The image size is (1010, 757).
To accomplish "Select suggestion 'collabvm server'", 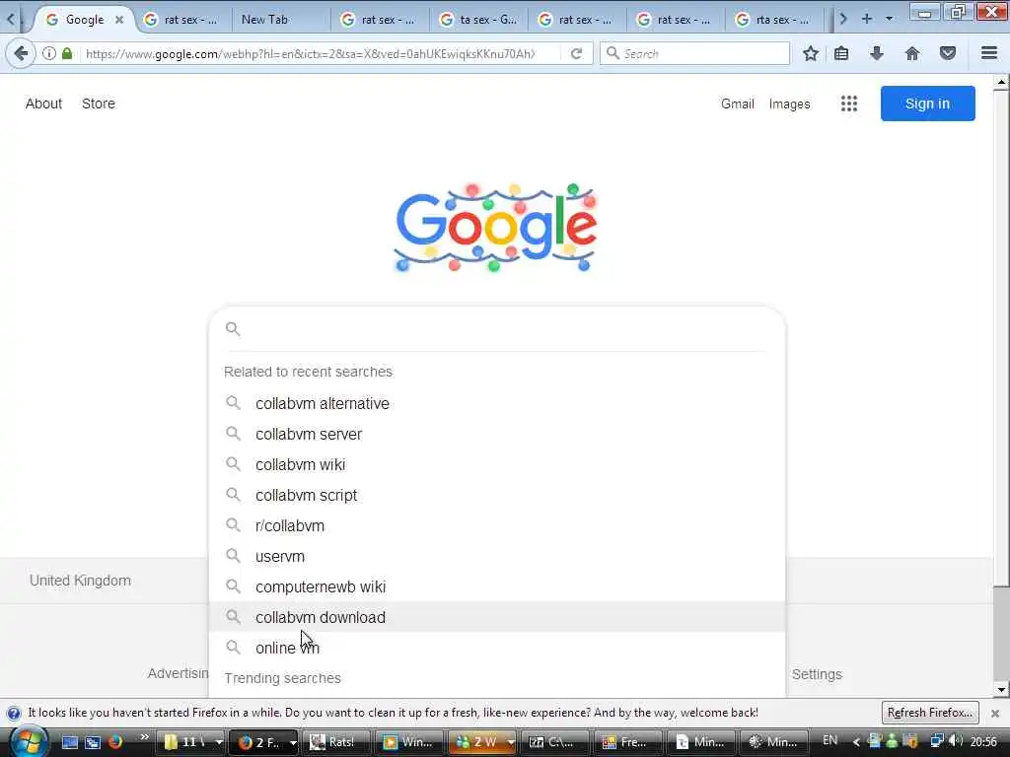I will (497, 434).
